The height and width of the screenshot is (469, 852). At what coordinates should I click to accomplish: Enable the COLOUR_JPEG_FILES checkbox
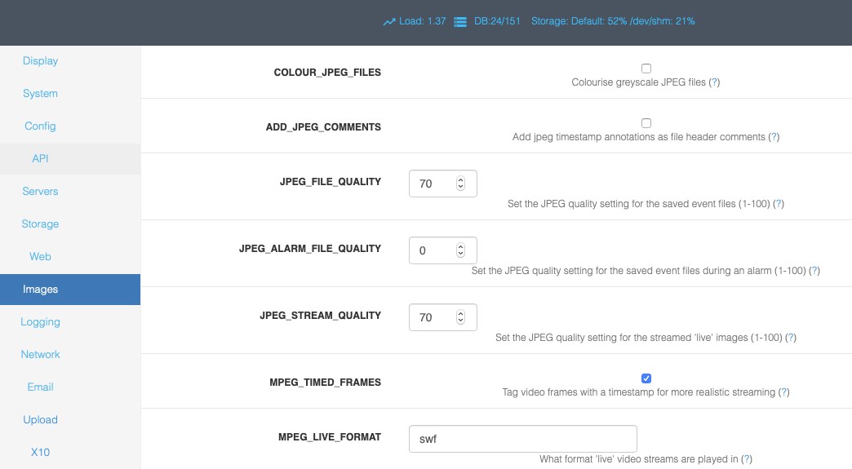646,69
